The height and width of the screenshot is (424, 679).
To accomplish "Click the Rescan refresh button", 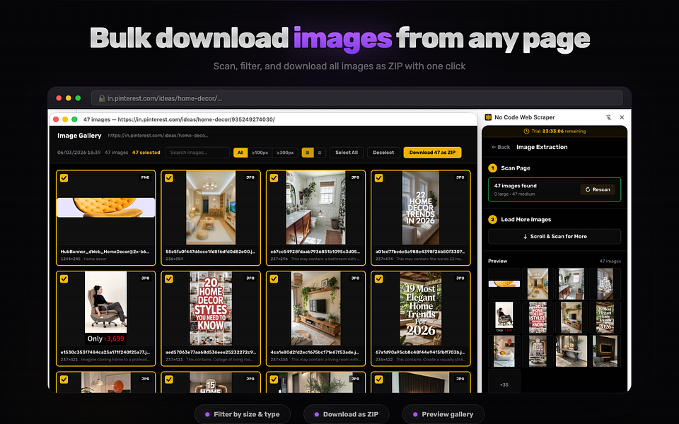I will tap(598, 189).
